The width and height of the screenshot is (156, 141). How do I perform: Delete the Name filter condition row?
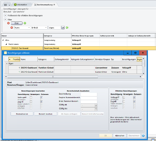pyautogui.click(x=12, y=28)
